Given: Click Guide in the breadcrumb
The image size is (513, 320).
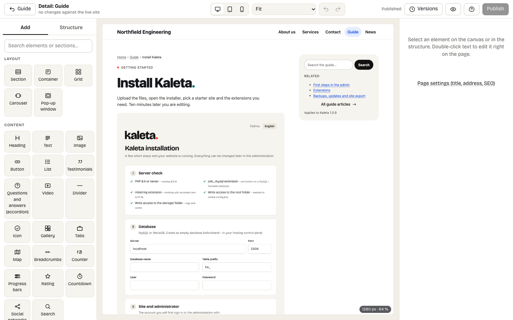Looking at the screenshot, I should click(x=134, y=57).
